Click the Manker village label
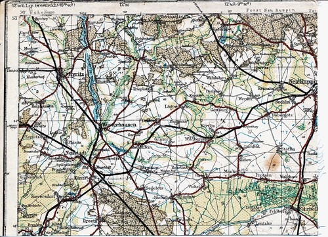Viewport: 328px width, 237px height. click(x=230, y=171)
